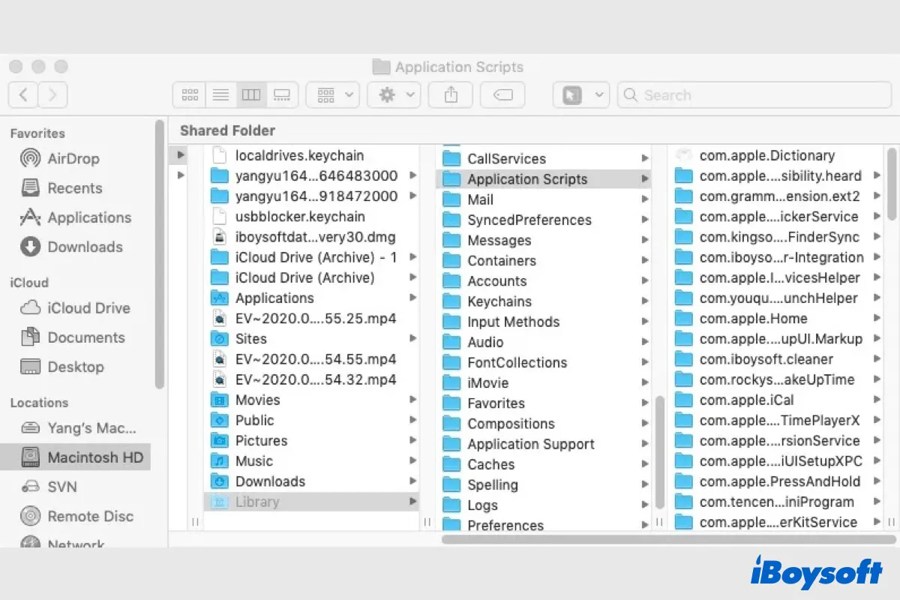Viewport: 900px width, 600px height.
Task: Click inside the Search field
Action: 750,94
